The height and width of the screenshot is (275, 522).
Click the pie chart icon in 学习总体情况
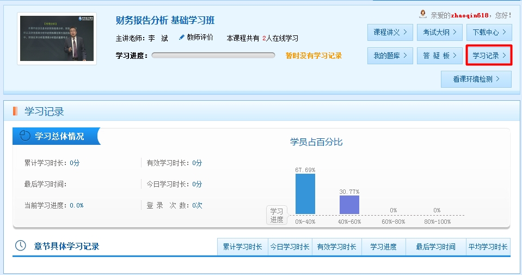[x=25, y=136]
